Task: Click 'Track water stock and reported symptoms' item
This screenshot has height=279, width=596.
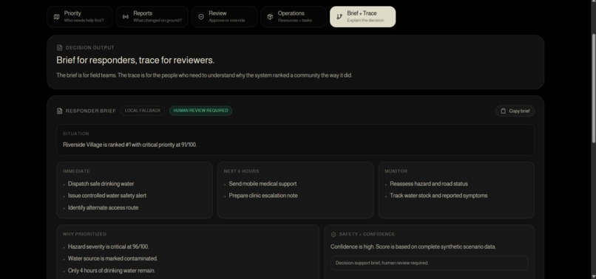Action: click(x=438, y=196)
